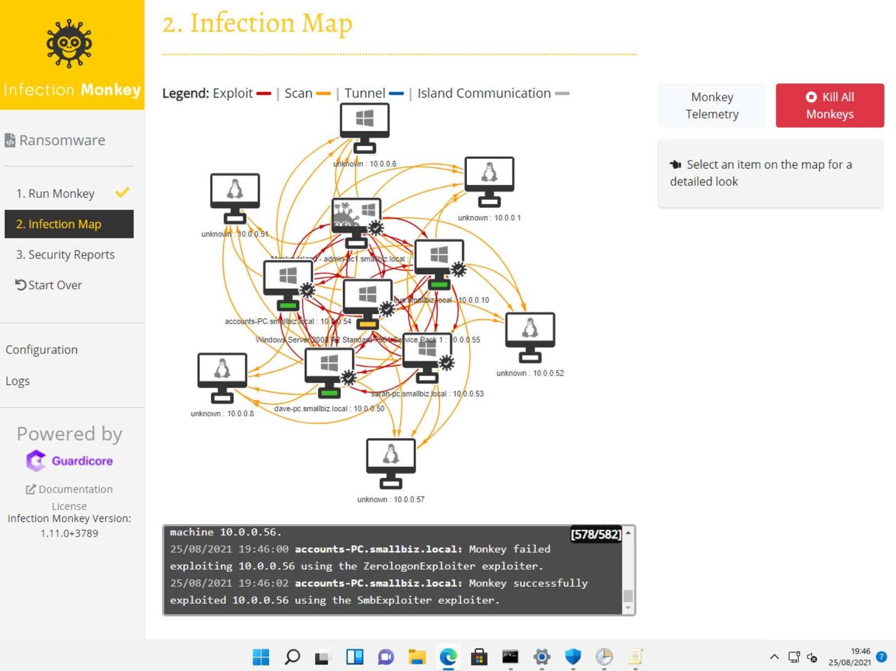Click telemetry console scrollbar thumb
Viewport: 896px width, 671px height.
(628, 596)
